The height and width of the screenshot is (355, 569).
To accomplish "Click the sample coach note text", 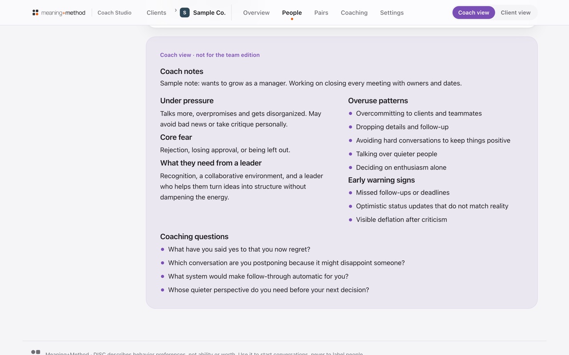I will click(311, 83).
